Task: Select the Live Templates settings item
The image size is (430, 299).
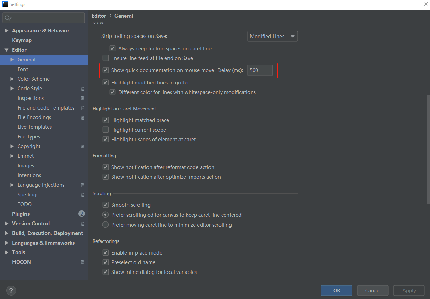Action: [x=34, y=127]
